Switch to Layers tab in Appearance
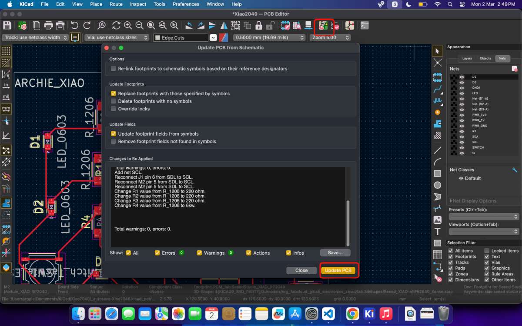The width and height of the screenshot is (522, 326). click(467, 58)
